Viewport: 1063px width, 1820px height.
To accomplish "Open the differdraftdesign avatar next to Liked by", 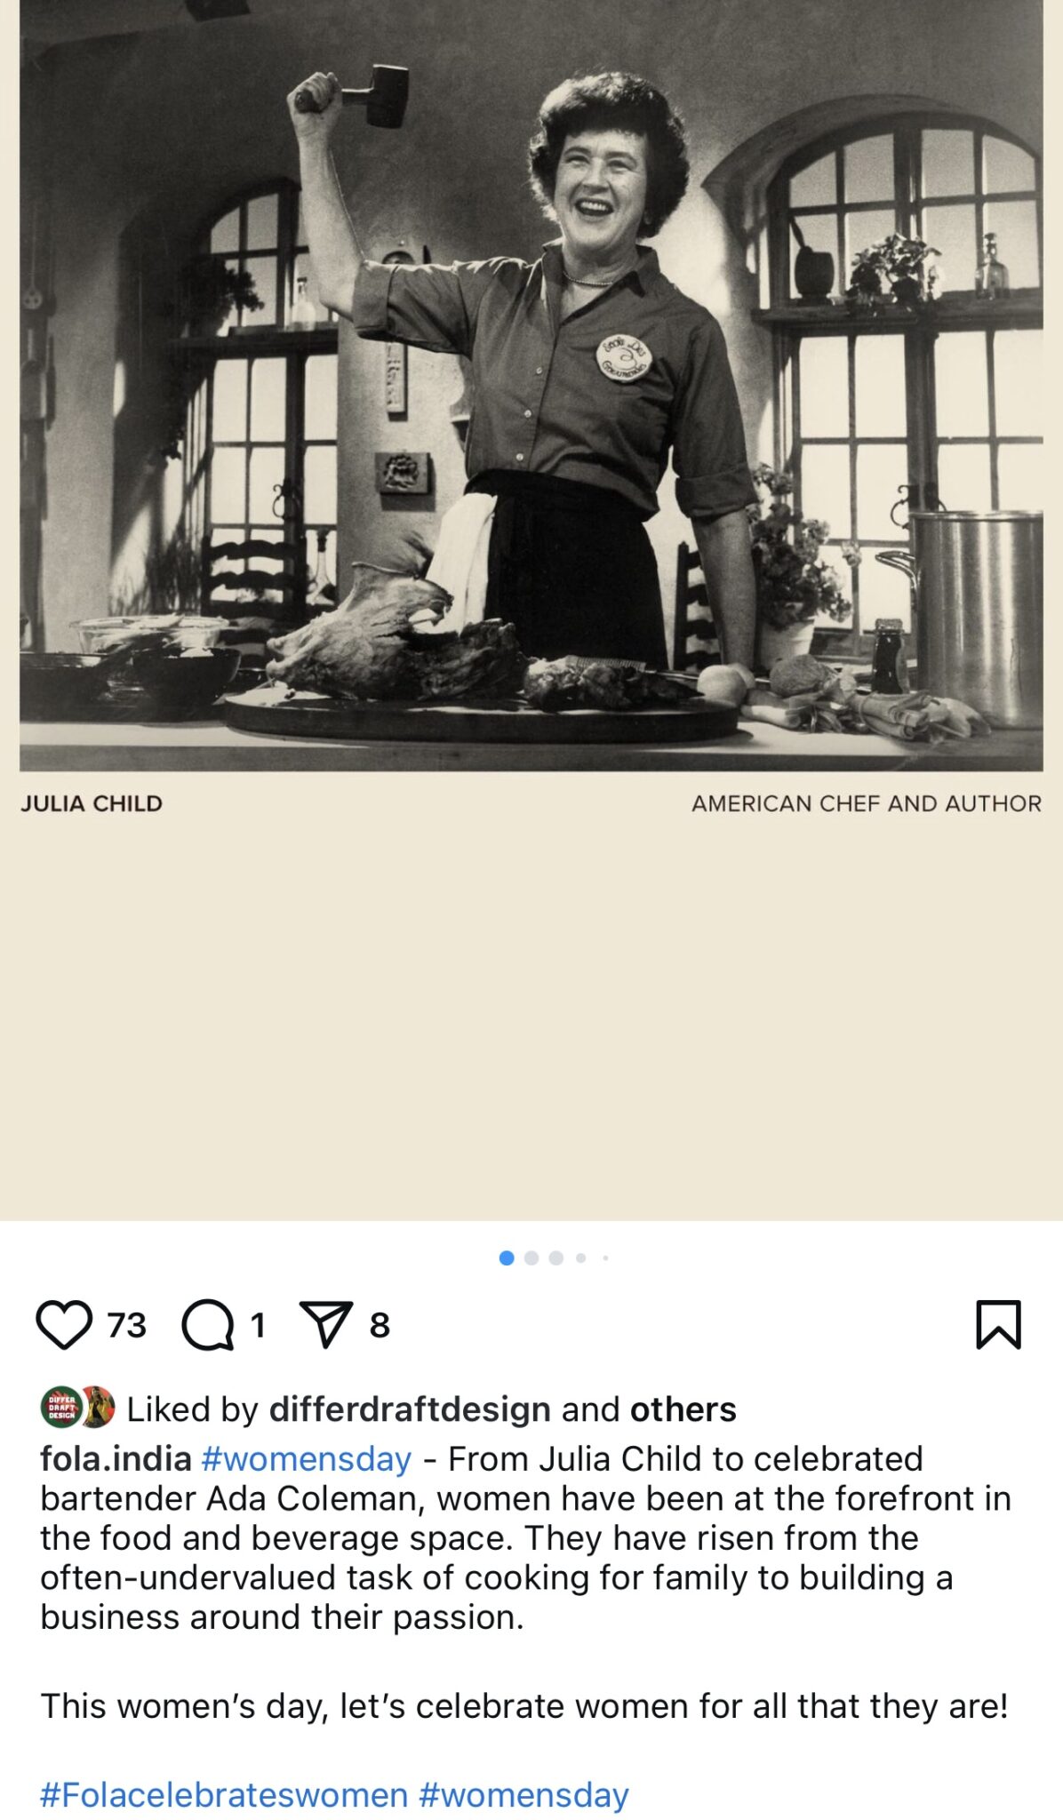I will coord(61,1409).
